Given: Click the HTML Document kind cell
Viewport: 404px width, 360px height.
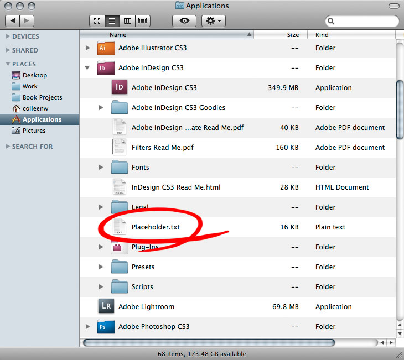Looking at the screenshot, I should [342, 187].
